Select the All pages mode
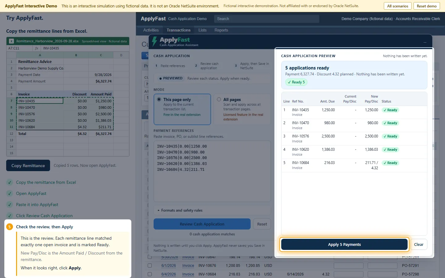This screenshot has width=445, height=278. tap(242, 109)
